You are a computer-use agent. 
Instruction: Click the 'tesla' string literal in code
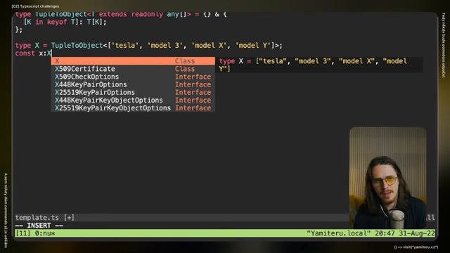pyautogui.click(x=125, y=45)
